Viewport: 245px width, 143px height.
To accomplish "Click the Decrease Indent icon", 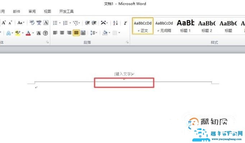I will (x=87, y=23).
